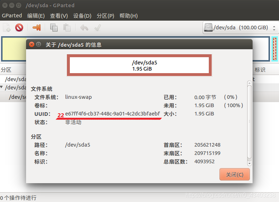Open the 帮助(H) menu
Viewport: 279px width, 202px height.
point(128,16)
